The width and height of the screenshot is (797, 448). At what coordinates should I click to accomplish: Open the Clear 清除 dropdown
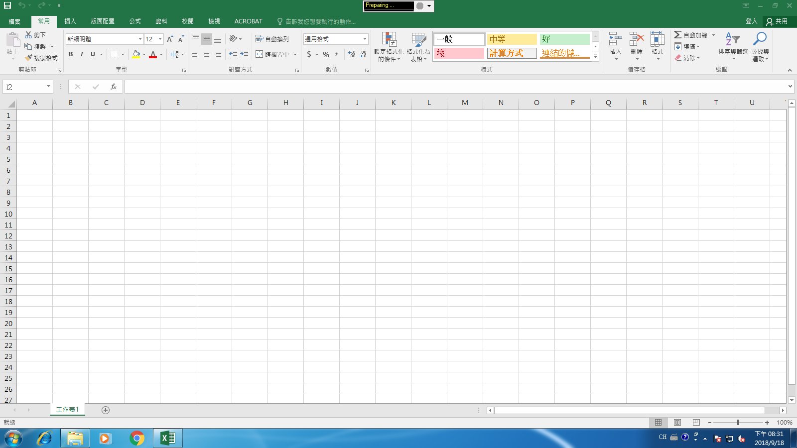687,58
